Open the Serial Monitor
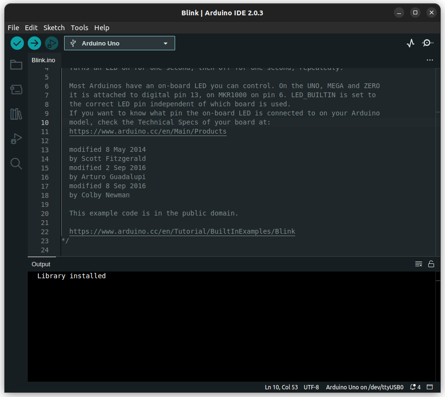The height and width of the screenshot is (397, 445). click(x=427, y=43)
